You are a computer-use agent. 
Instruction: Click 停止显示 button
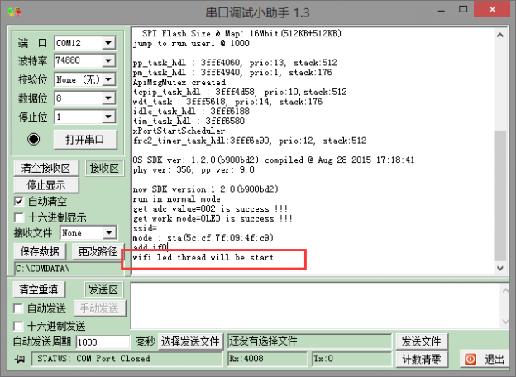tap(46, 185)
